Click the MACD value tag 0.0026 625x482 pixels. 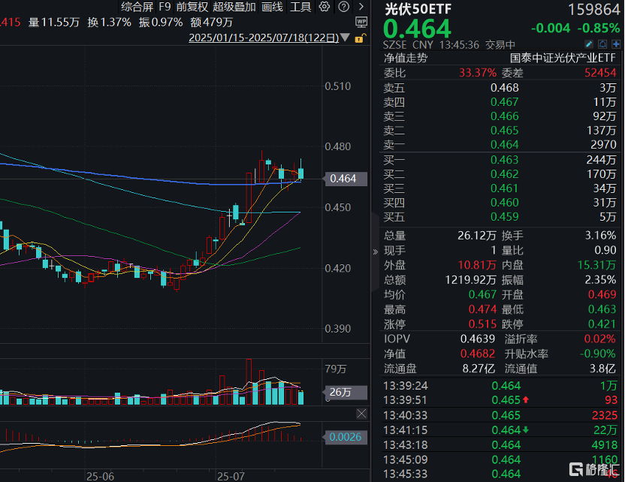click(x=343, y=437)
